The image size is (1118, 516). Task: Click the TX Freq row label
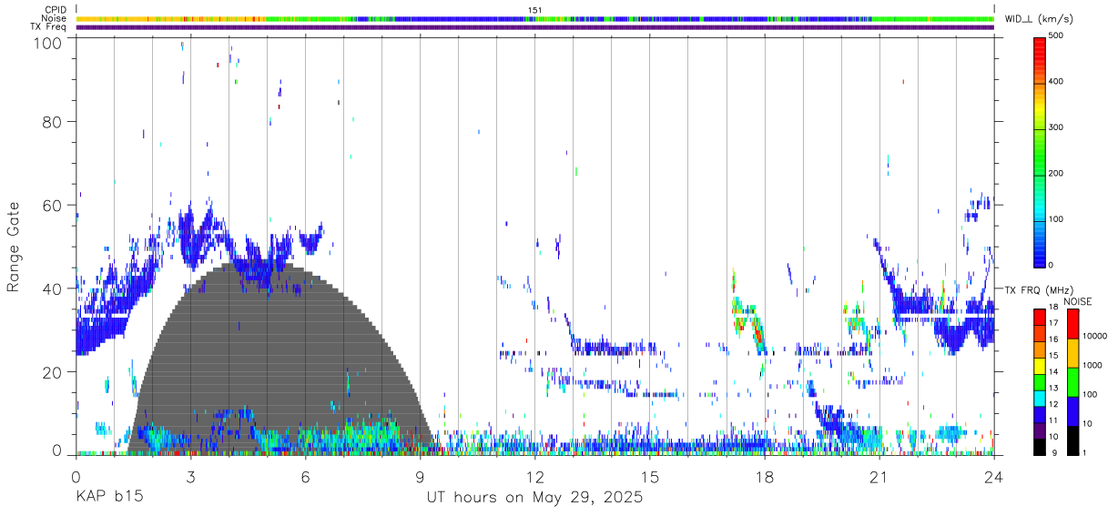48,27
